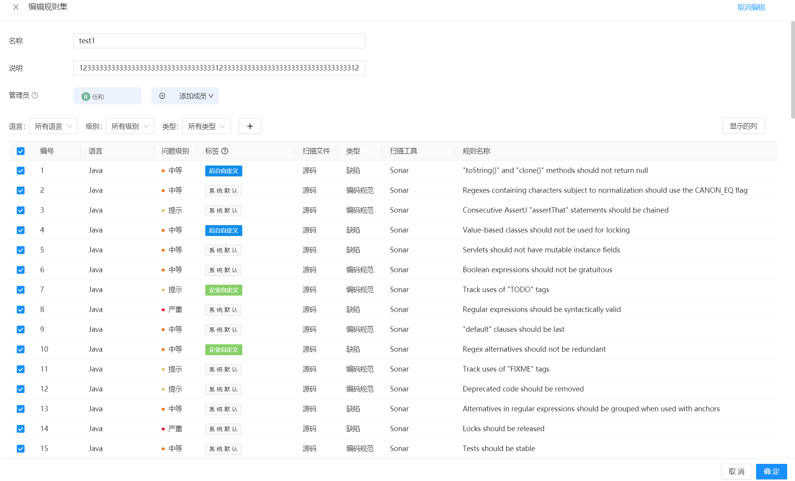Image resolution: width=795 pixels, height=481 pixels.
Task: Open the 所有语言 language dropdown
Action: (53, 126)
